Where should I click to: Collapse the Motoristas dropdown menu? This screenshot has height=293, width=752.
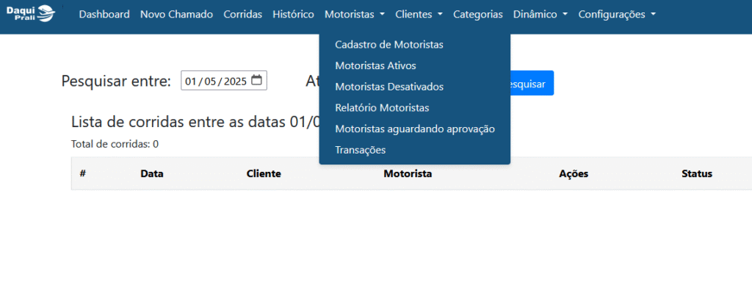coord(355,15)
